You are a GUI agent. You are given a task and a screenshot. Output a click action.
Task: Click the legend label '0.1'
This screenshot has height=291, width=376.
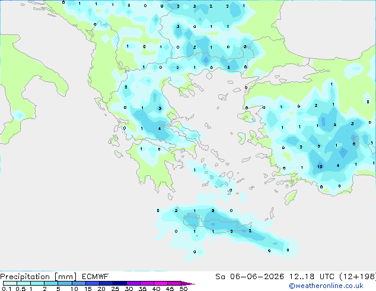coord(7,289)
